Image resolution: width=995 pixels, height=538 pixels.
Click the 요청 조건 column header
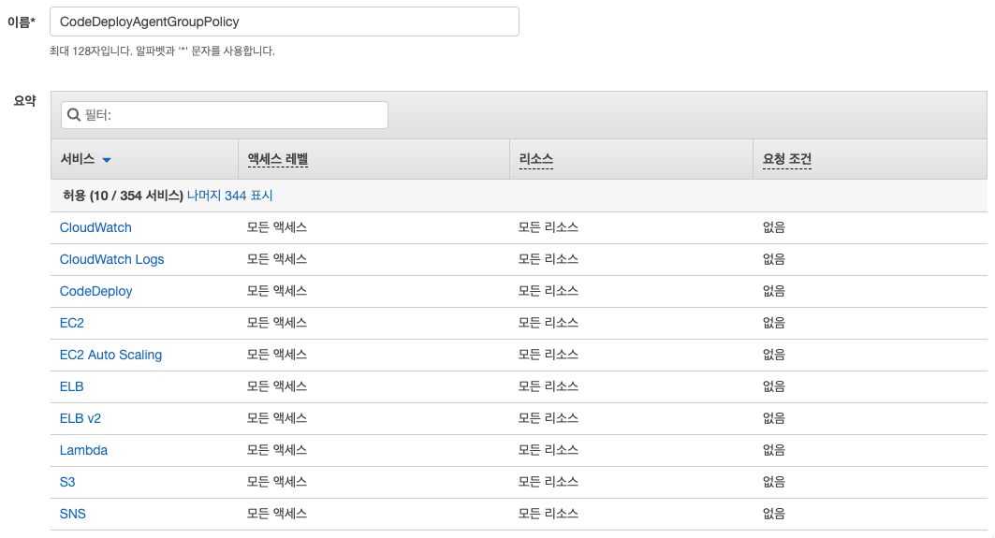[787, 159]
